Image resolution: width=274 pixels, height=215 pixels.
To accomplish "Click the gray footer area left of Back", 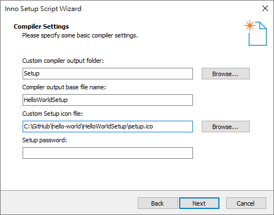I will click(69, 203).
